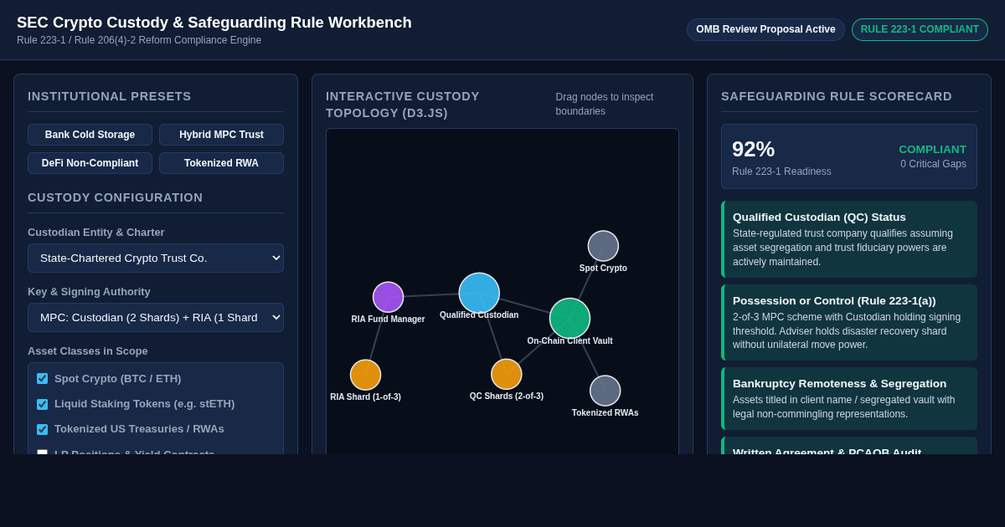The width and height of the screenshot is (1005, 527).
Task: Select the RIA Shard (1-of-3) orange node
Action: point(365,375)
